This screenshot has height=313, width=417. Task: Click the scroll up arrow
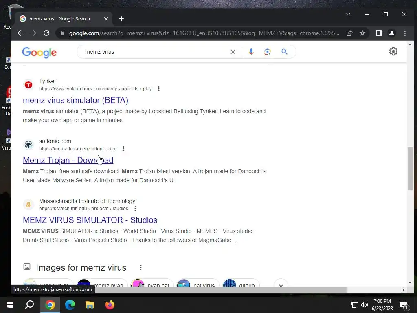coord(410,44)
